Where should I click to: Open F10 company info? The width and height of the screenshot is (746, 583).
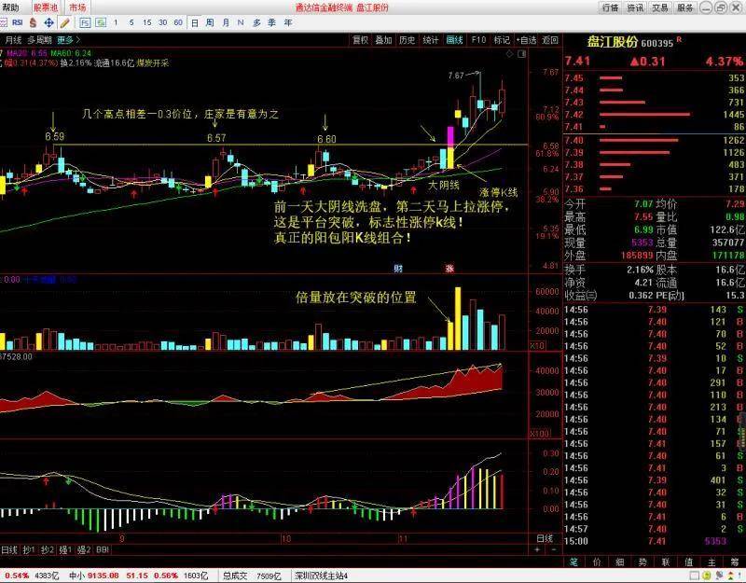[478, 40]
